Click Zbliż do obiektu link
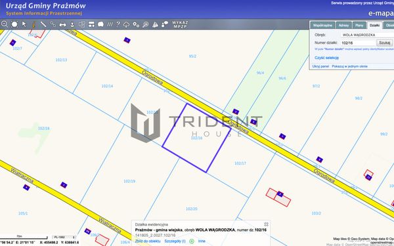This screenshot has width=394, height=246. pos(148,241)
